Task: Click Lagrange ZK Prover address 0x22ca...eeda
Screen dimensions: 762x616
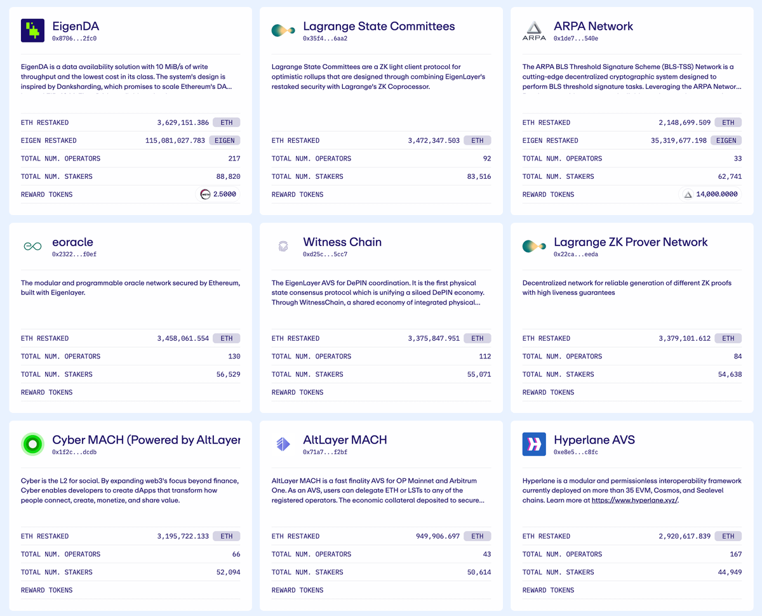Action: tap(576, 254)
